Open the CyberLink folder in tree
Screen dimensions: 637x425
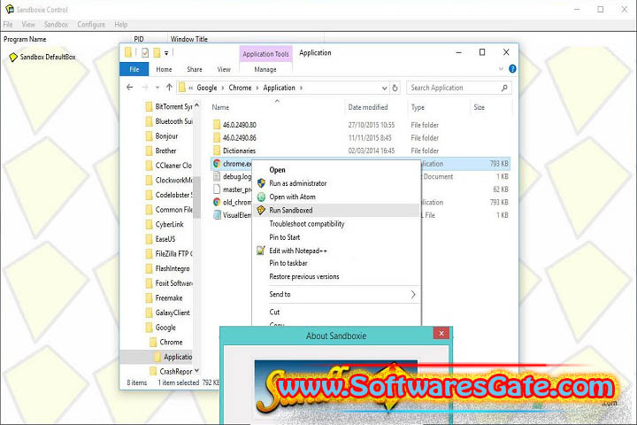pyautogui.click(x=165, y=224)
